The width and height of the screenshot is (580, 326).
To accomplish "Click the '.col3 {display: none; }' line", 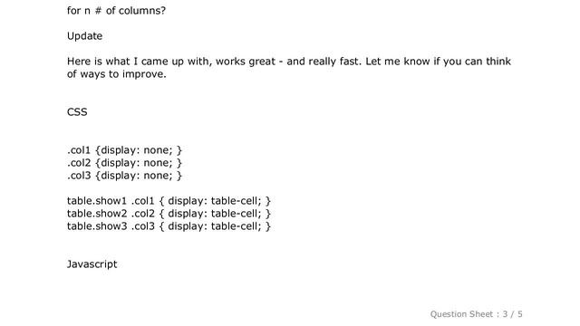I will click(x=124, y=175).
